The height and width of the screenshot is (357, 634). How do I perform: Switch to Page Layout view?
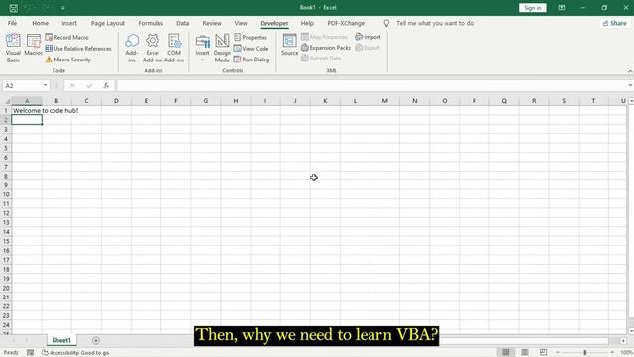click(524, 352)
